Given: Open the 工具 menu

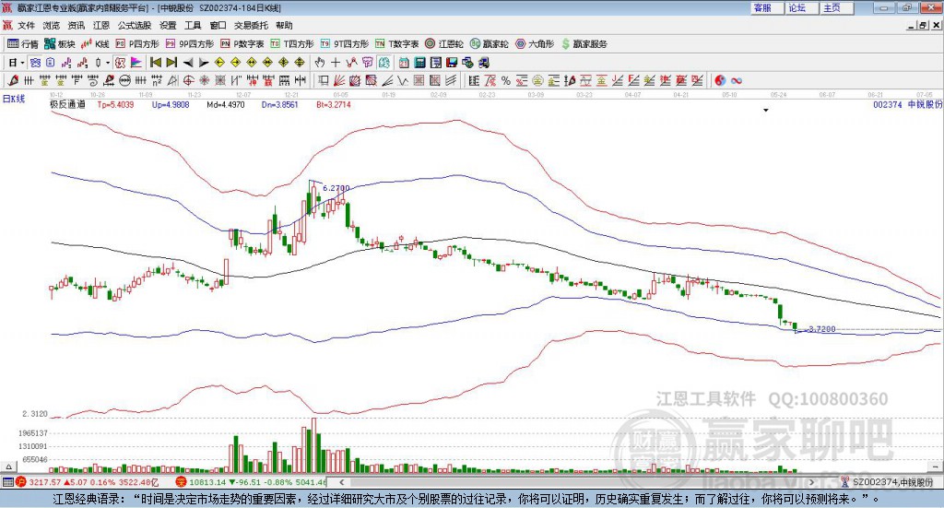Looking at the screenshot, I should coord(193,25).
